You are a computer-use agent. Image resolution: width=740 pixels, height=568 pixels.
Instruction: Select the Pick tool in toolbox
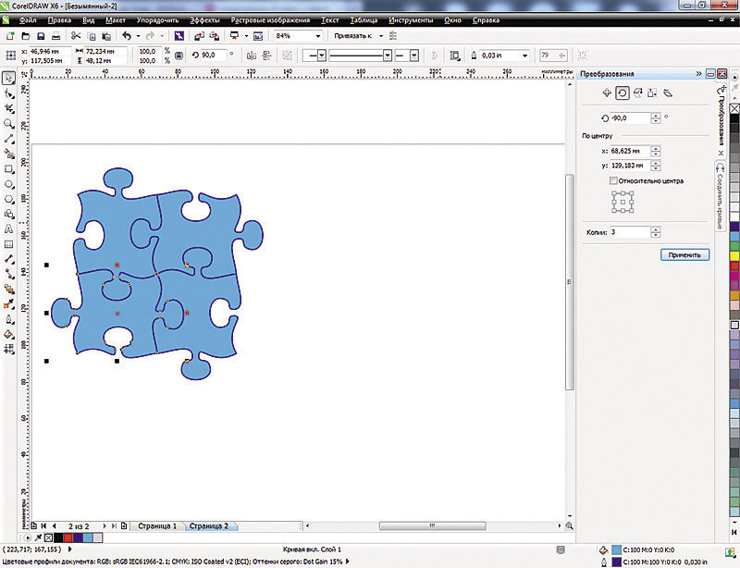(9, 78)
